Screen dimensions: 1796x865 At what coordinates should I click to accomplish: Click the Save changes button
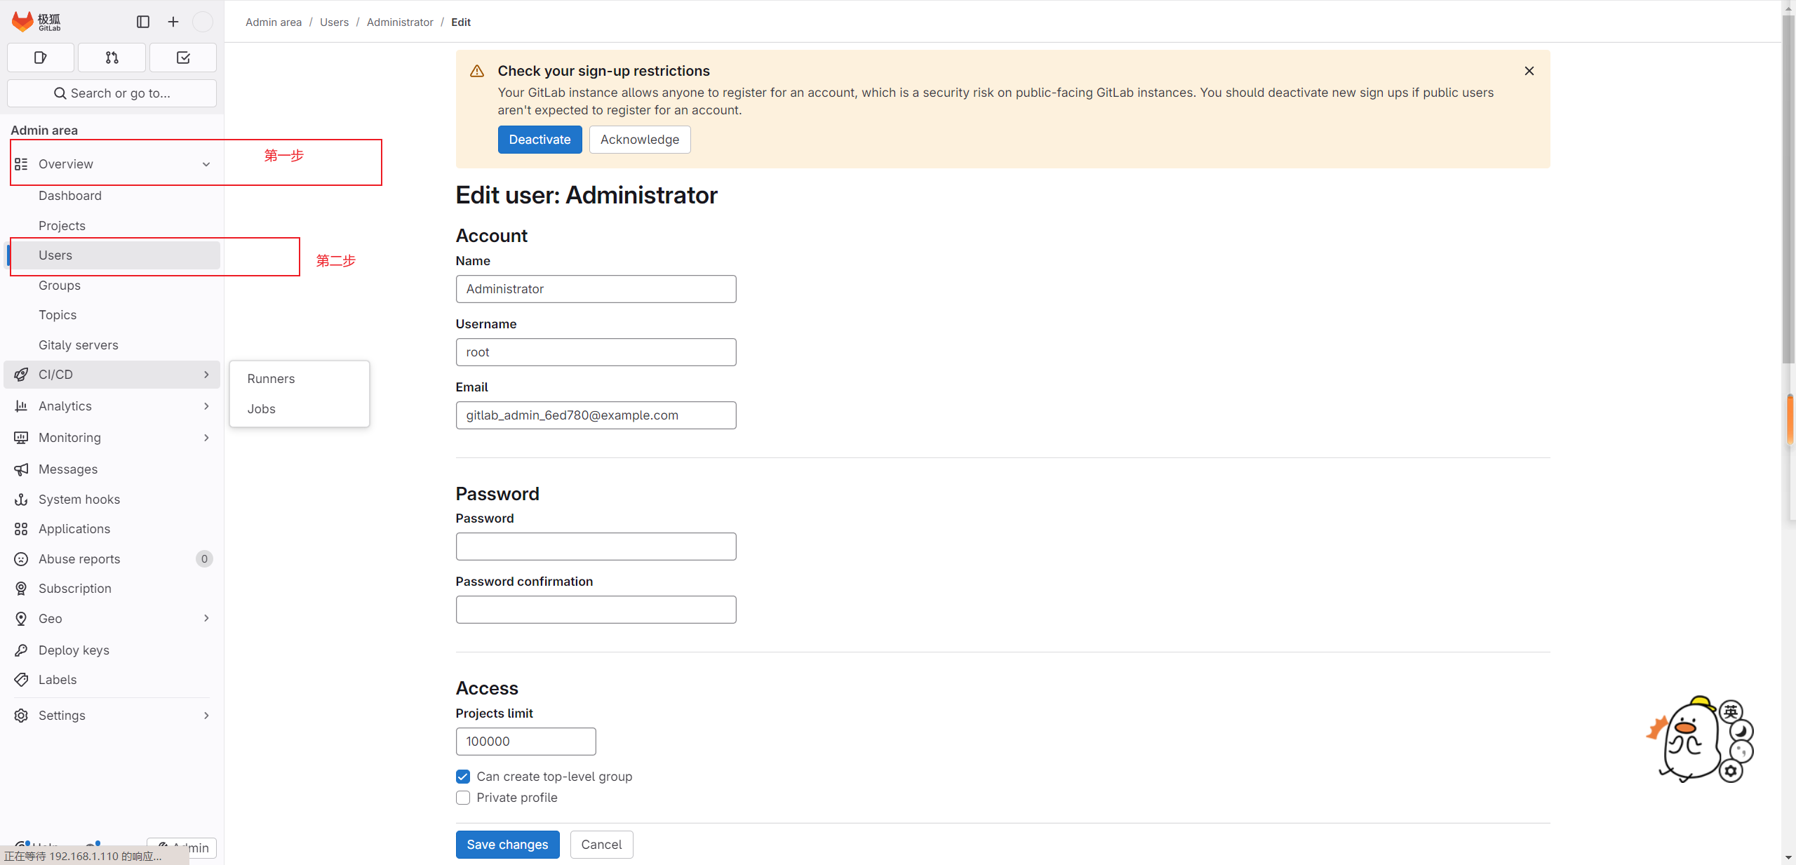(507, 845)
